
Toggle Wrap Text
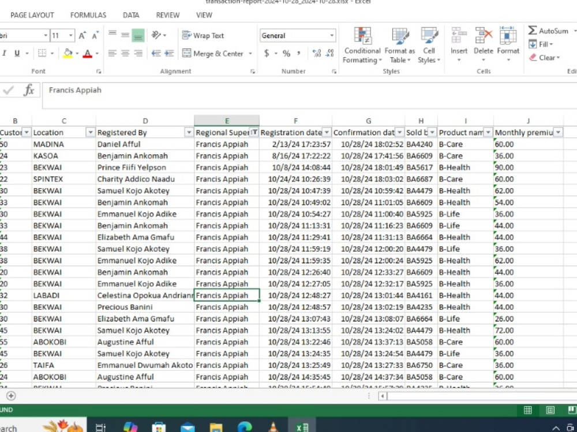click(203, 35)
